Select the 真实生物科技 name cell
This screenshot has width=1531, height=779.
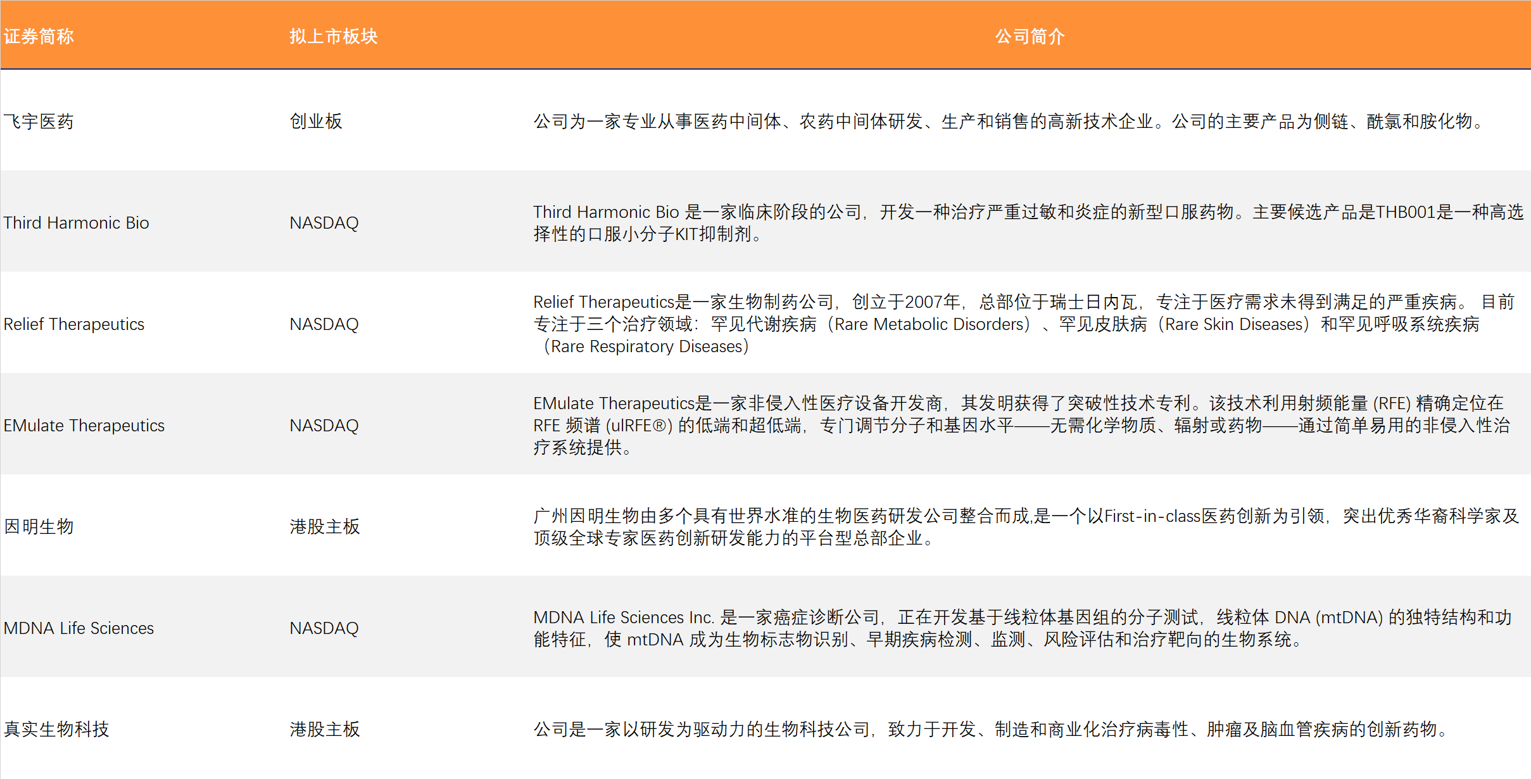(56, 729)
